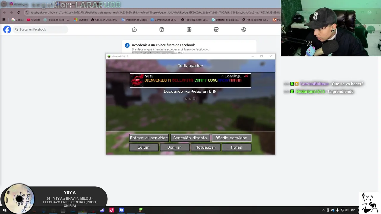Screen dimensions: 381x214
Task: Click the info icon in the Facebook link warning
Action: [x=127, y=45]
